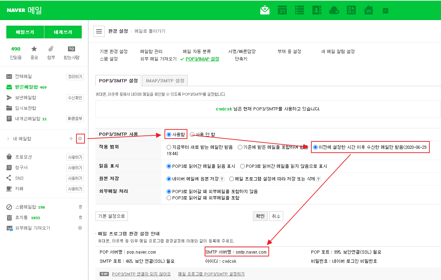Select 기존에 받은 메일을 포함하여 받음 option
Screen dimensions: 441x280
tap(240, 147)
